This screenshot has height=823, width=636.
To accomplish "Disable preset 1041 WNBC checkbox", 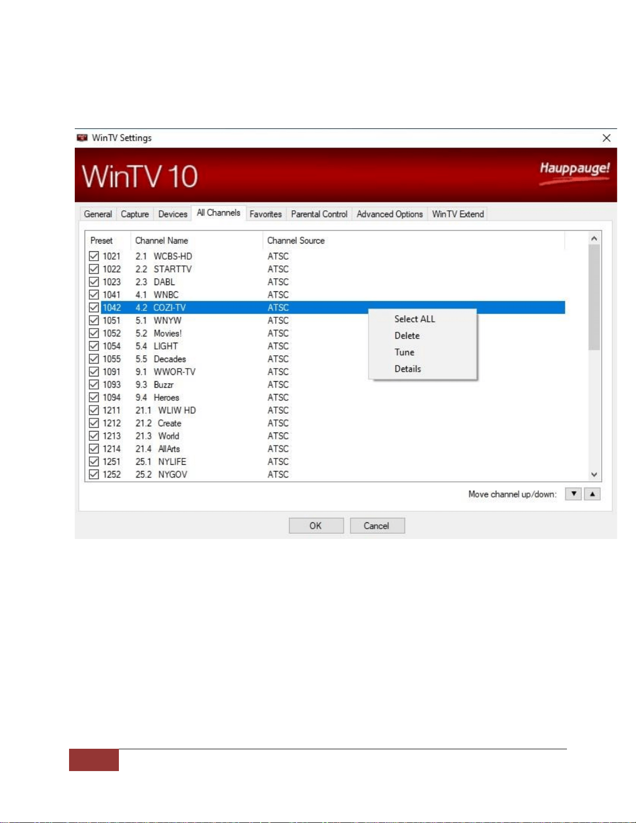I will tap(93, 294).
